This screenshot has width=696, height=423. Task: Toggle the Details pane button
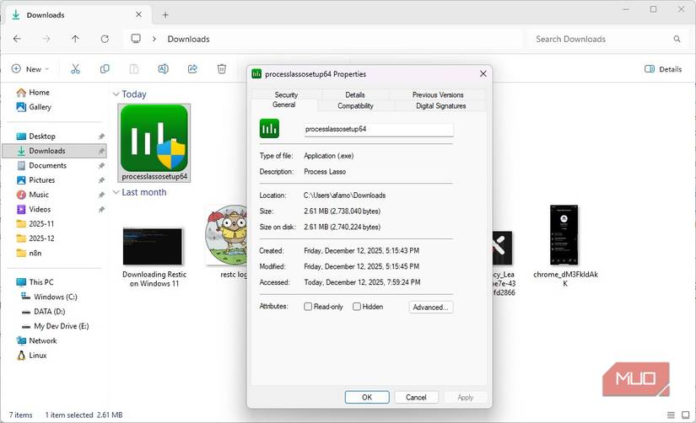point(663,69)
